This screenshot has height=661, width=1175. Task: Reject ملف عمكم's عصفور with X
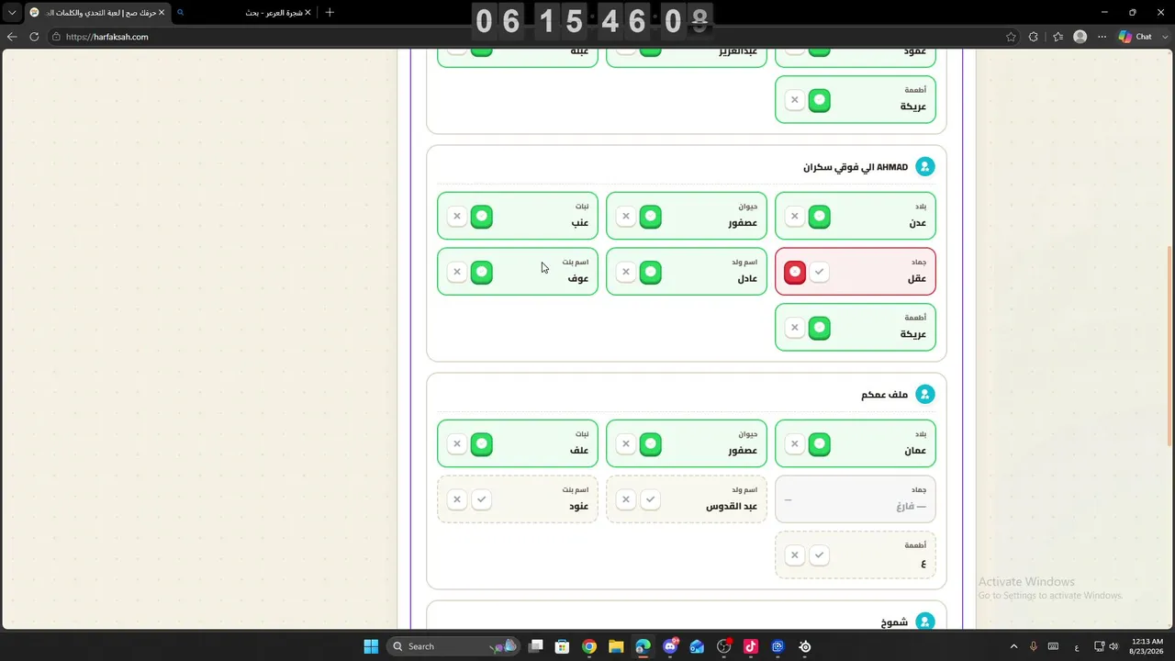point(626,444)
